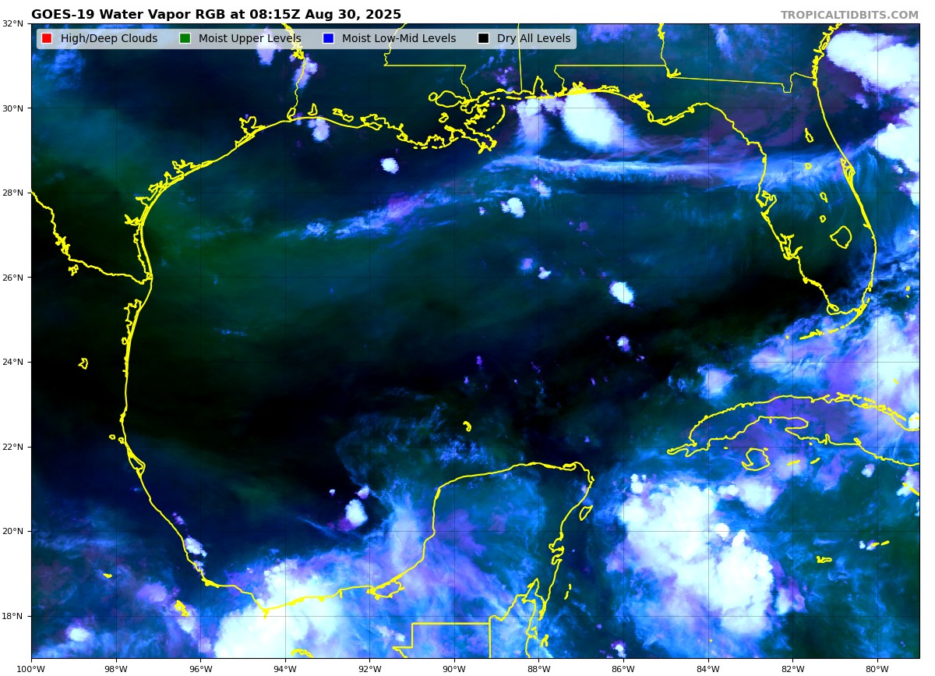Click the 98°W longitude label
The image size is (935, 676).
[115, 668]
